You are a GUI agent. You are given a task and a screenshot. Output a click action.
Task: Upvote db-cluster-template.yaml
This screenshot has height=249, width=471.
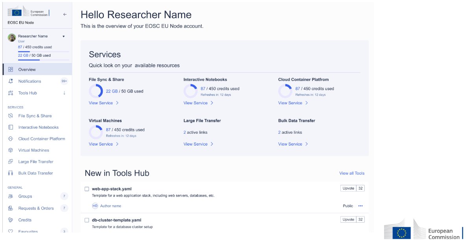pos(348,219)
